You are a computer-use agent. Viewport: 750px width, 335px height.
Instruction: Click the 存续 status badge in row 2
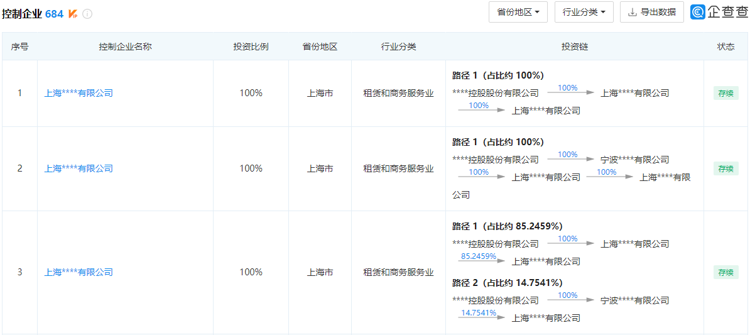[726, 168]
